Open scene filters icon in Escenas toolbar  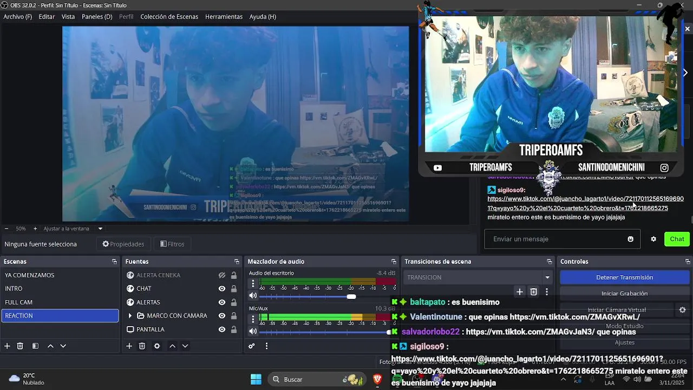pos(35,346)
